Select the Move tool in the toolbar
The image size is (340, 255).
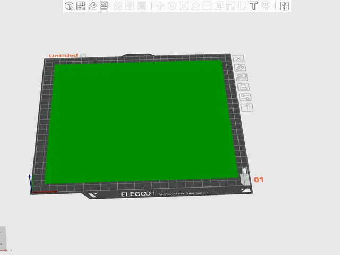(160, 6)
